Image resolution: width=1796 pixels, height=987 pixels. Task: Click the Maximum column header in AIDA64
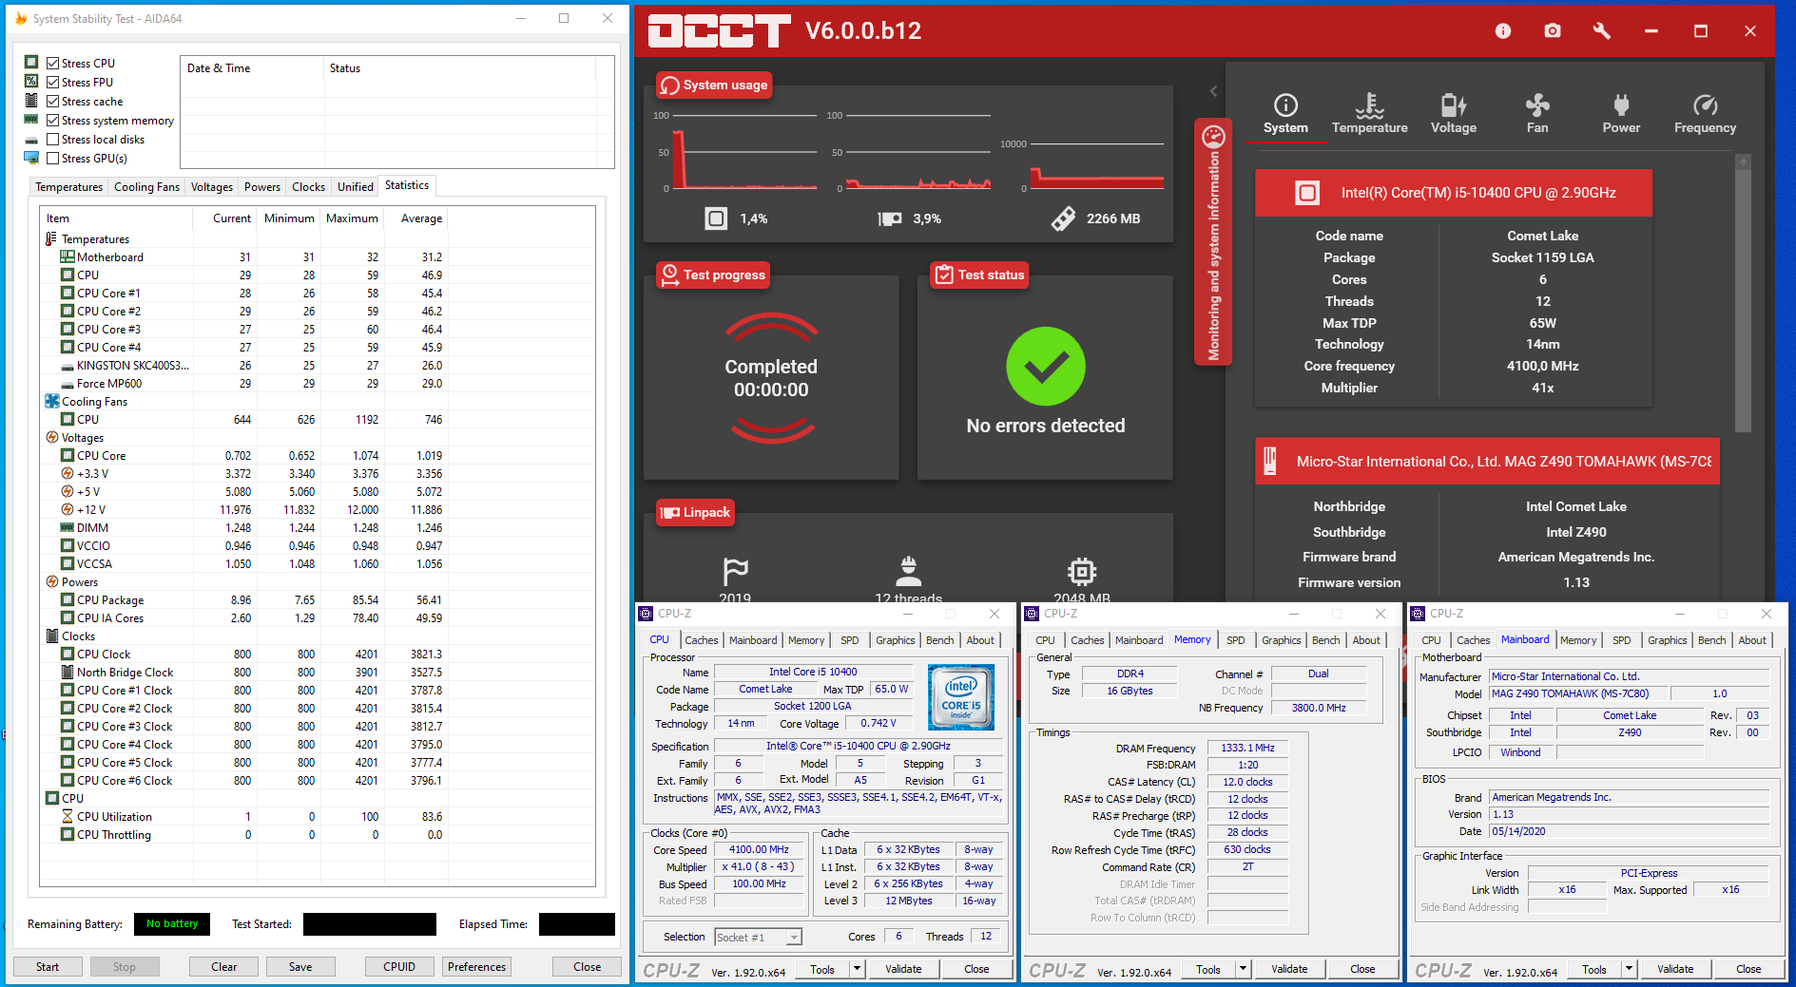352,218
